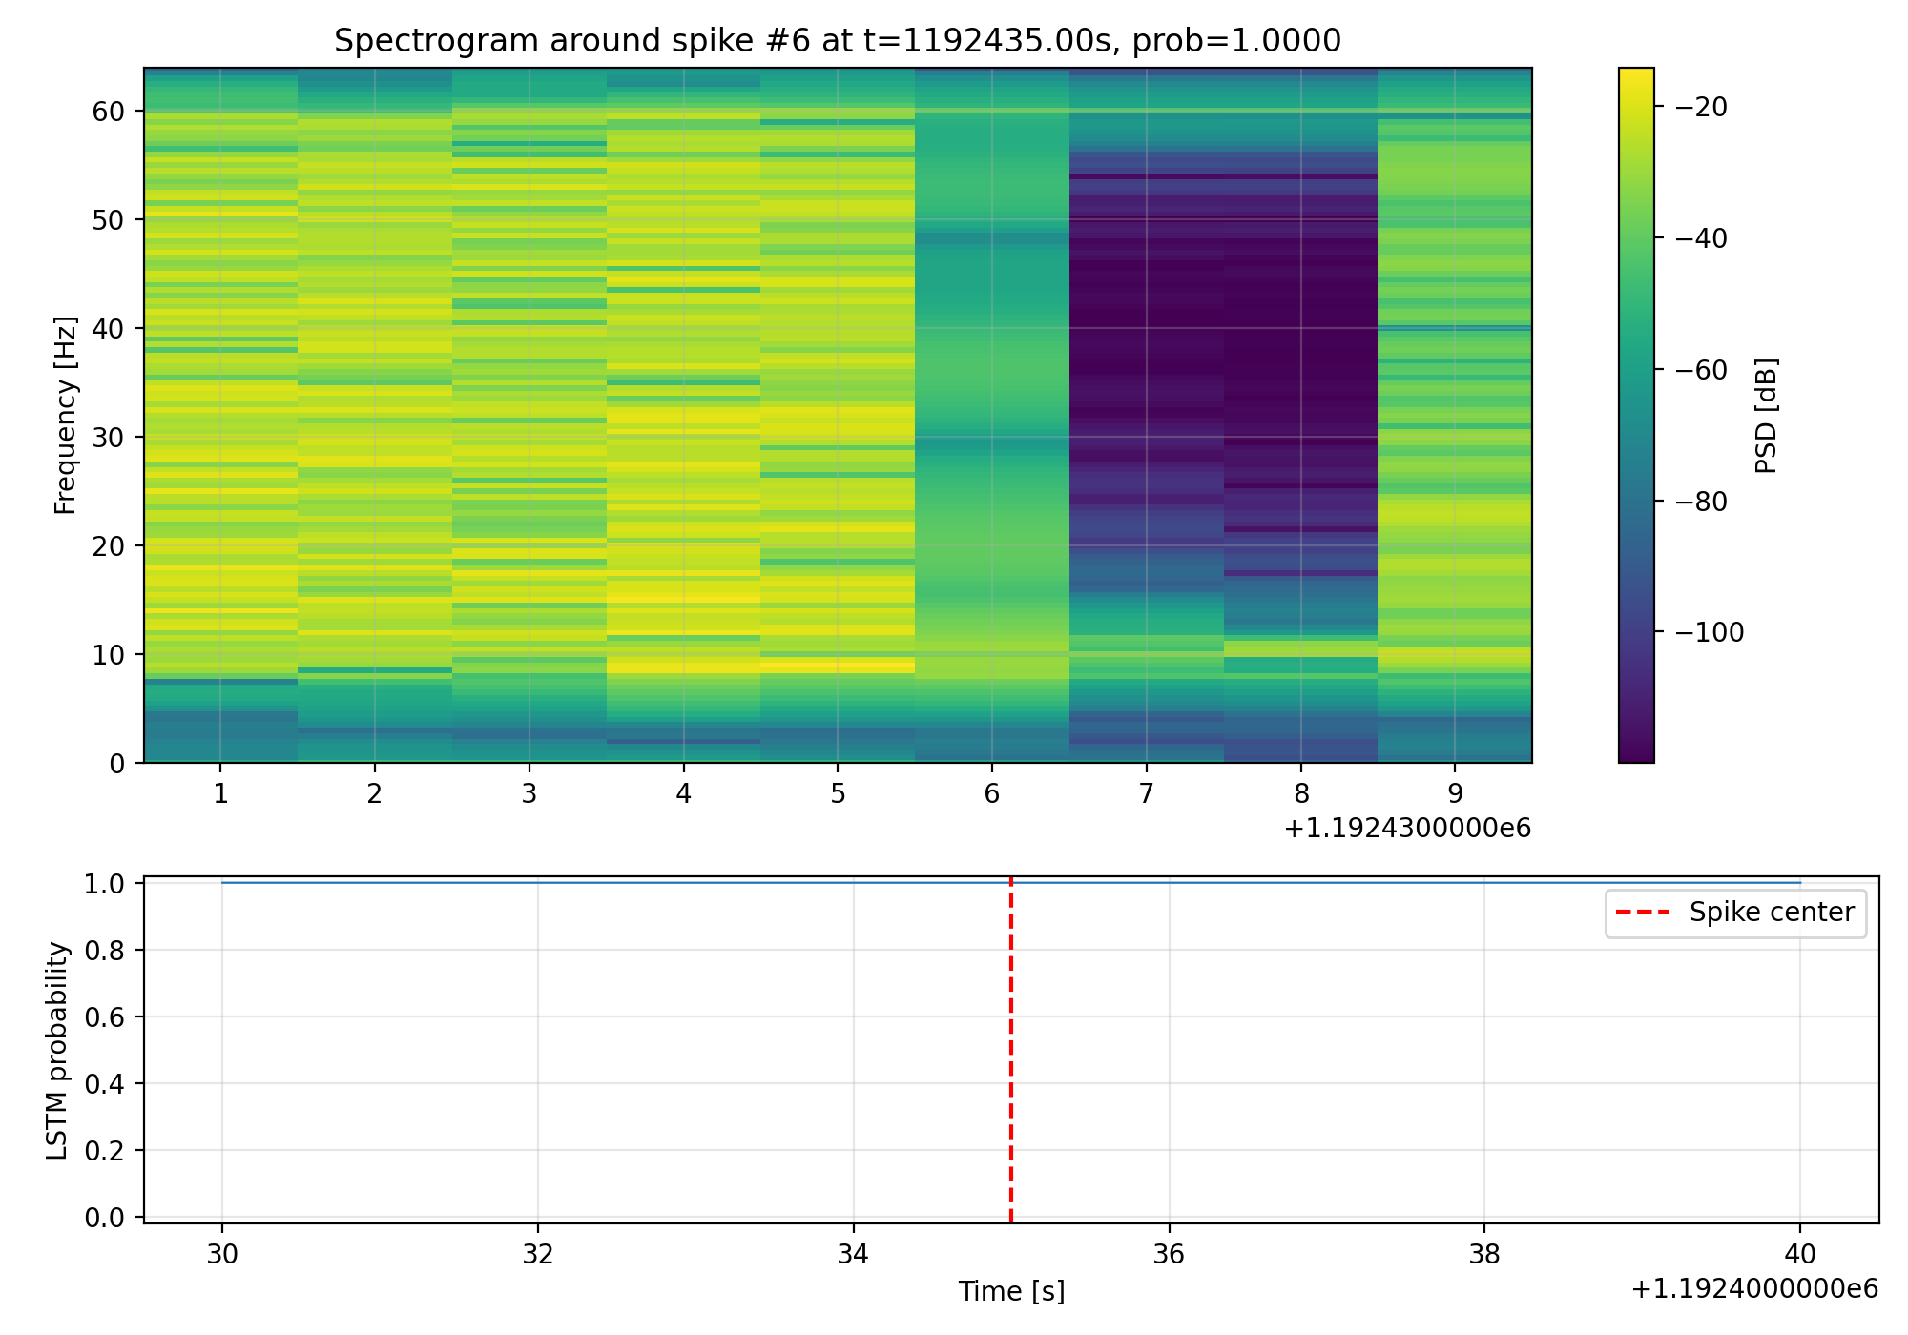Click the 0.0 probability tick label
Screen dimensions: 1908x1335
click(x=105, y=1218)
